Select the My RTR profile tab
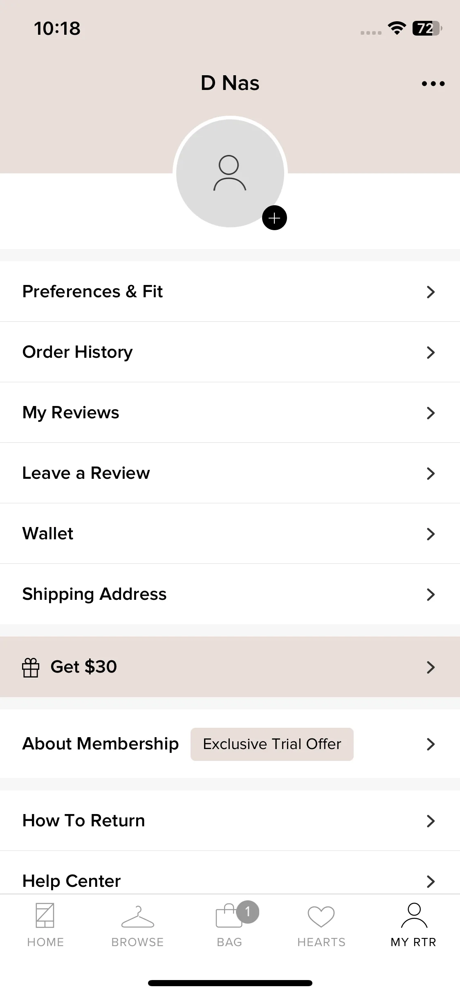 (x=413, y=925)
